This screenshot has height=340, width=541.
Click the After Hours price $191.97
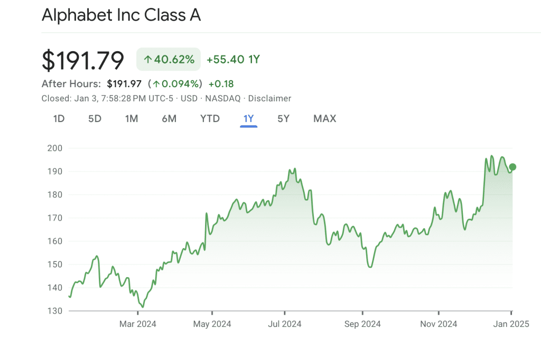click(124, 83)
